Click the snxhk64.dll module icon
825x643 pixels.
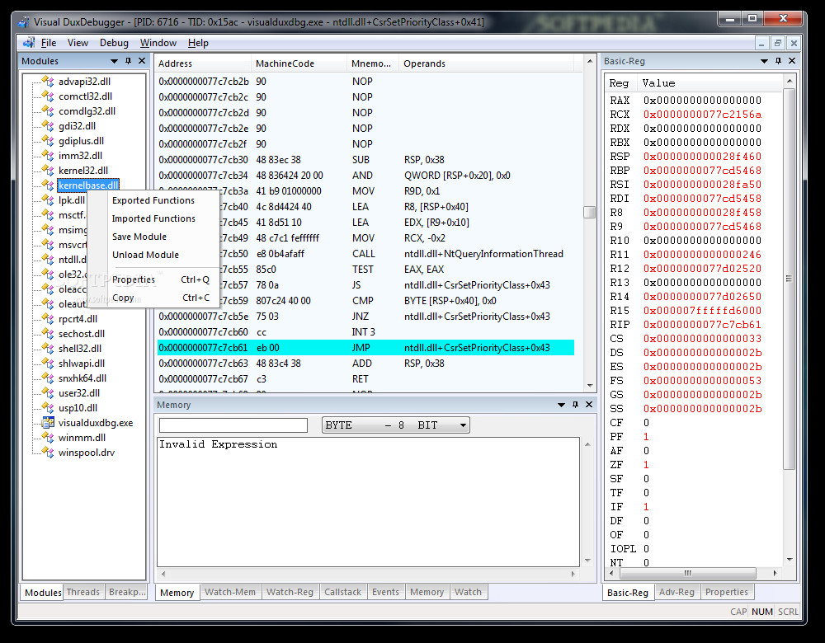pyautogui.click(x=48, y=378)
